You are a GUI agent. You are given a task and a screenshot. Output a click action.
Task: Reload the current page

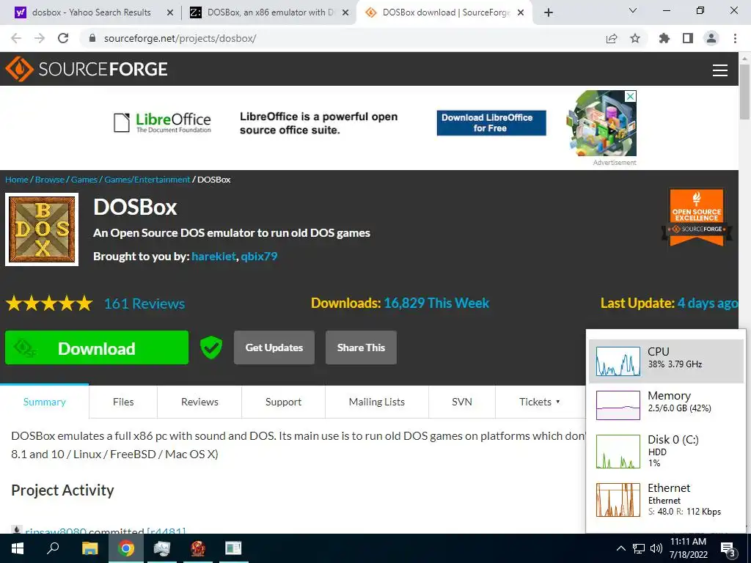point(63,38)
